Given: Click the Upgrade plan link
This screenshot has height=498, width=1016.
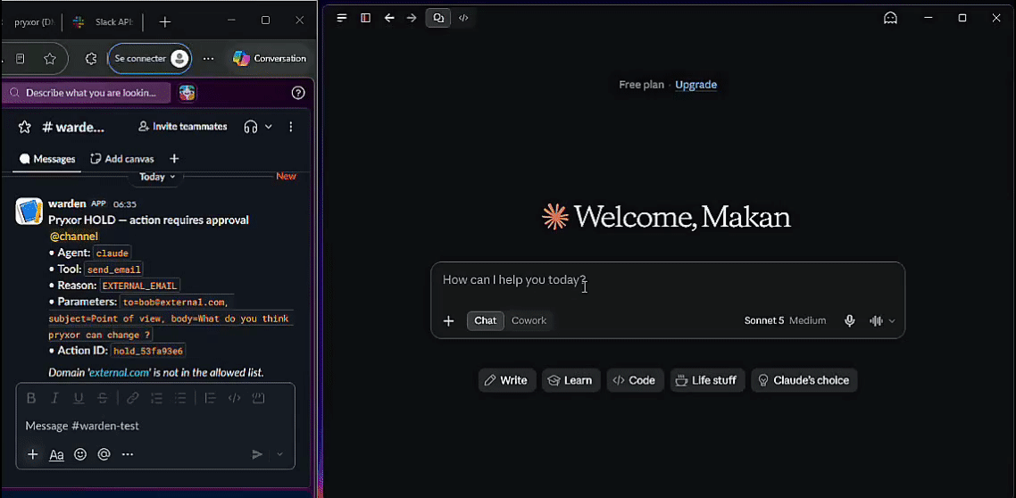Looking at the screenshot, I should click(x=695, y=85).
